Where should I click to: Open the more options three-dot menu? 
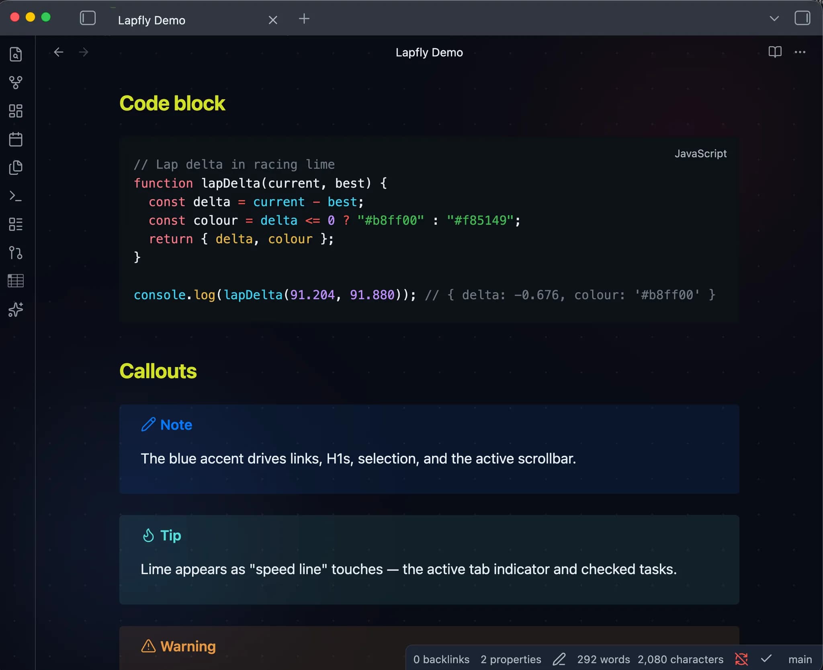(800, 52)
